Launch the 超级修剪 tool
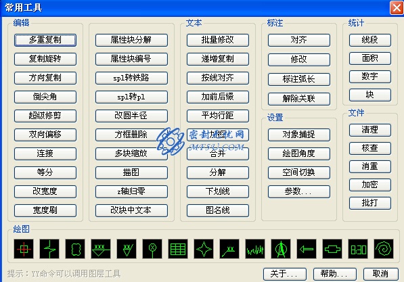 [45, 116]
